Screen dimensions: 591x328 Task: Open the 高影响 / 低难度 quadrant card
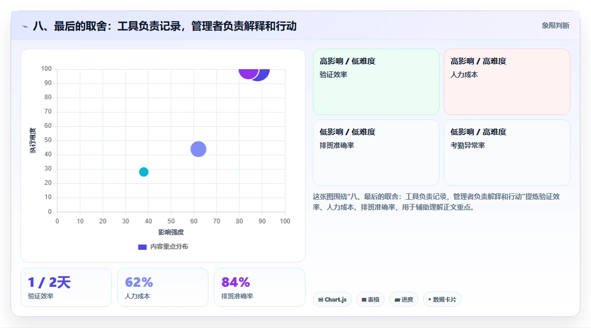[376, 82]
